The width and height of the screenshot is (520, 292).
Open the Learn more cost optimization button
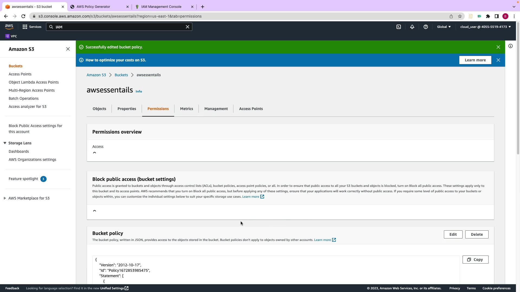[475, 60]
